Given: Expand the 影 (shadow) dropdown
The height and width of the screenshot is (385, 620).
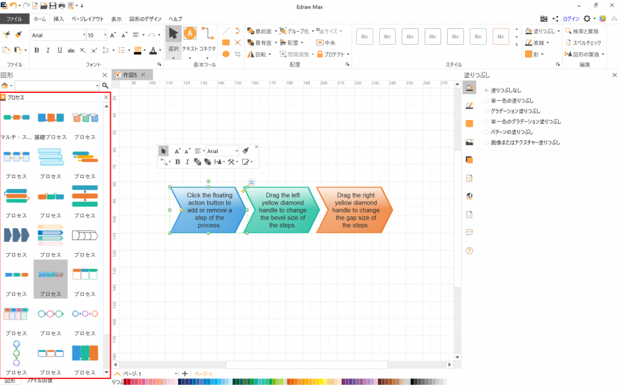Looking at the screenshot, I should pos(542,54).
